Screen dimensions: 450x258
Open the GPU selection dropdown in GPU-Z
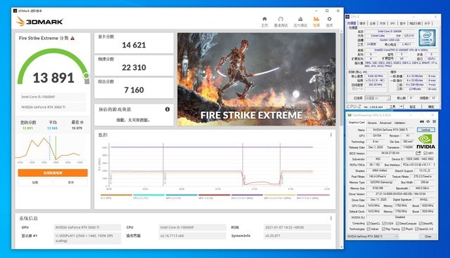tap(373, 236)
